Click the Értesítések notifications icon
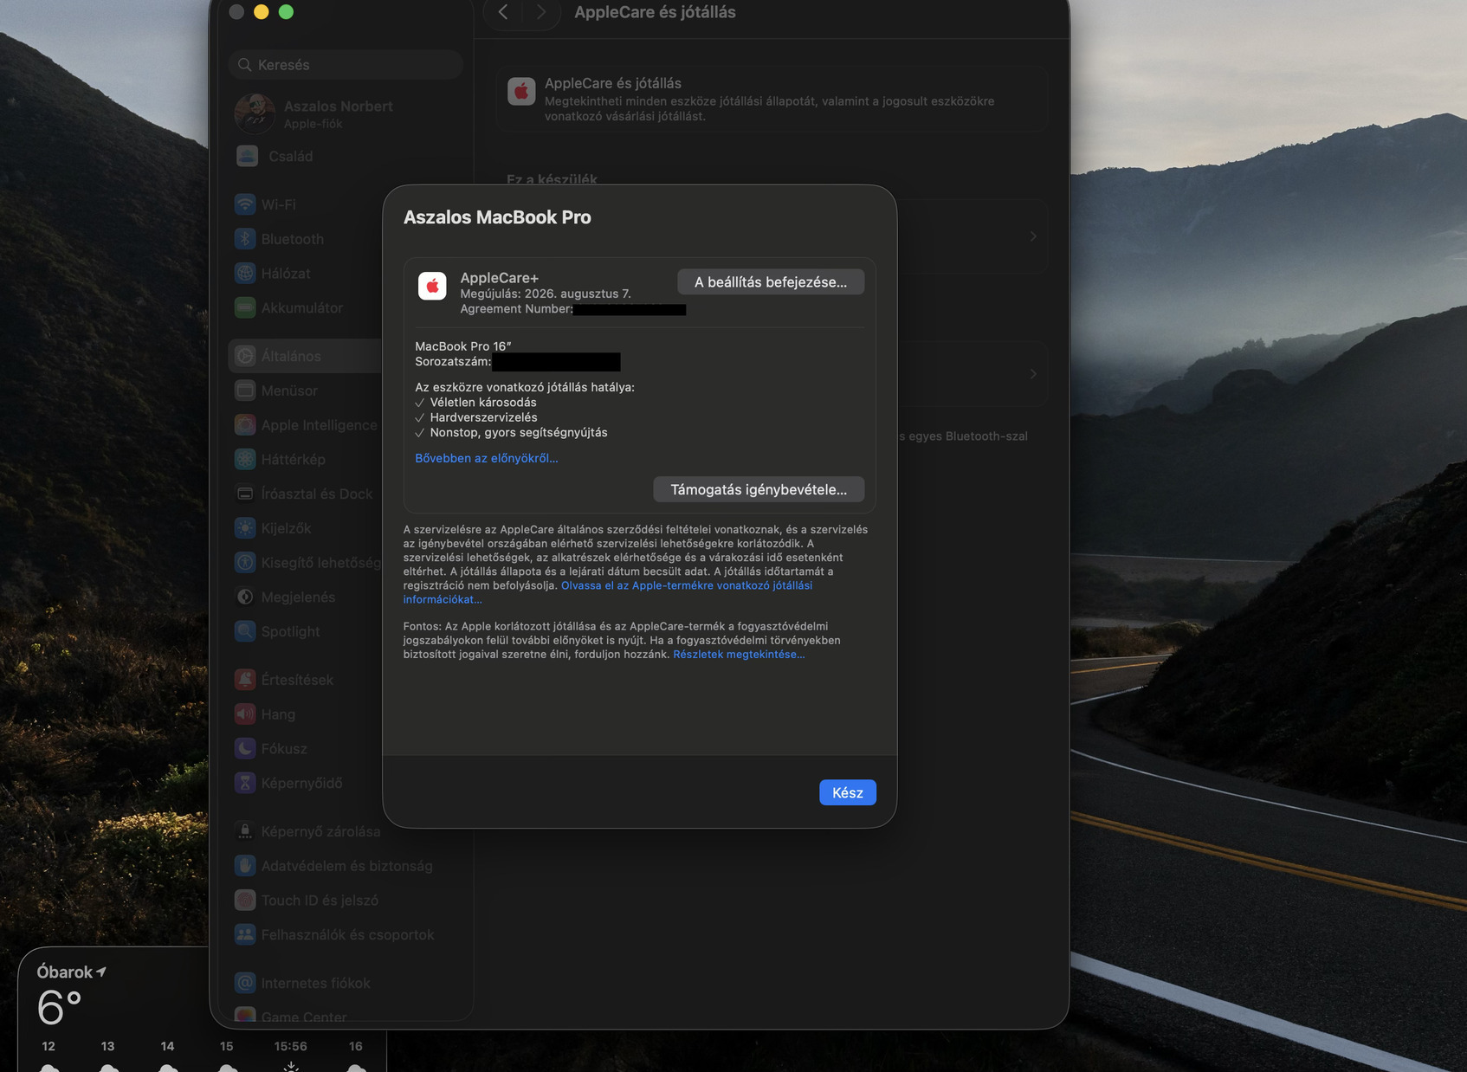 [x=246, y=680]
